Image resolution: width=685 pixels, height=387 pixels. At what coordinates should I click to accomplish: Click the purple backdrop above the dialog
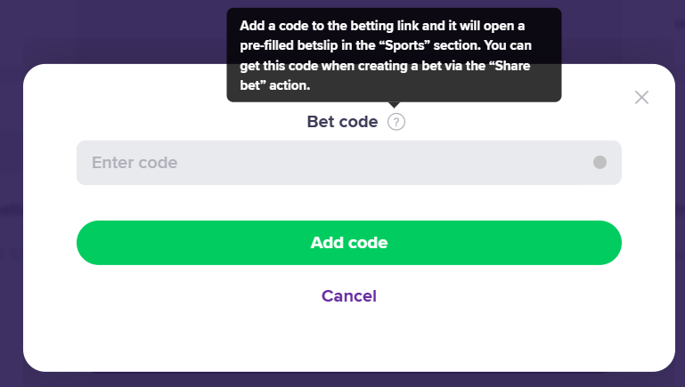[116, 31]
